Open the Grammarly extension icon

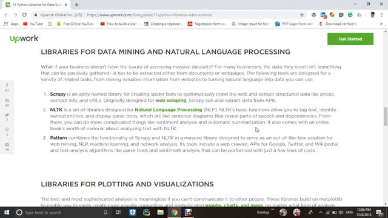[x=350, y=15]
